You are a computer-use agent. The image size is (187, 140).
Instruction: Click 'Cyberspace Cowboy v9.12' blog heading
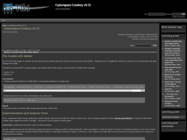[22, 29]
